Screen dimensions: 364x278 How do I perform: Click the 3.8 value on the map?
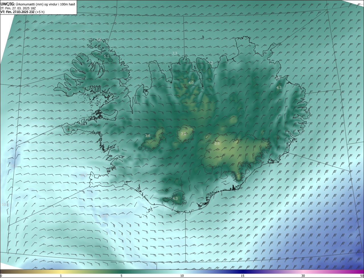[148, 136]
